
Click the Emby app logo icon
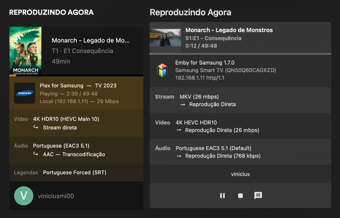[162, 70]
